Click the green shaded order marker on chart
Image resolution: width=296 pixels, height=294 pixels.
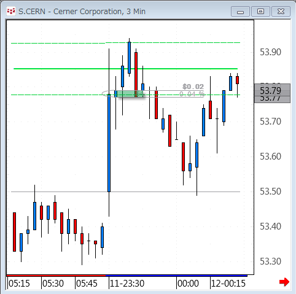click(x=130, y=94)
